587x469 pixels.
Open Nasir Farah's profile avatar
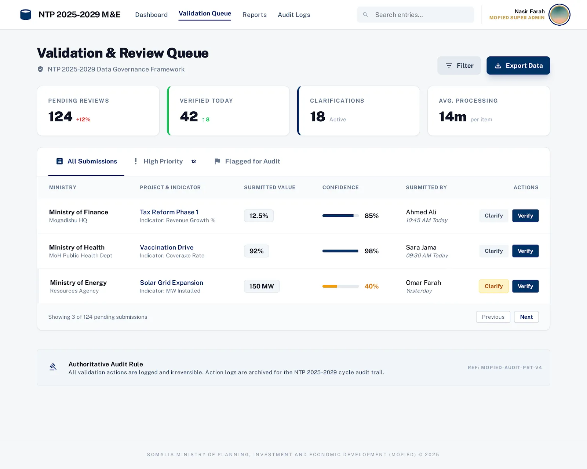(559, 15)
